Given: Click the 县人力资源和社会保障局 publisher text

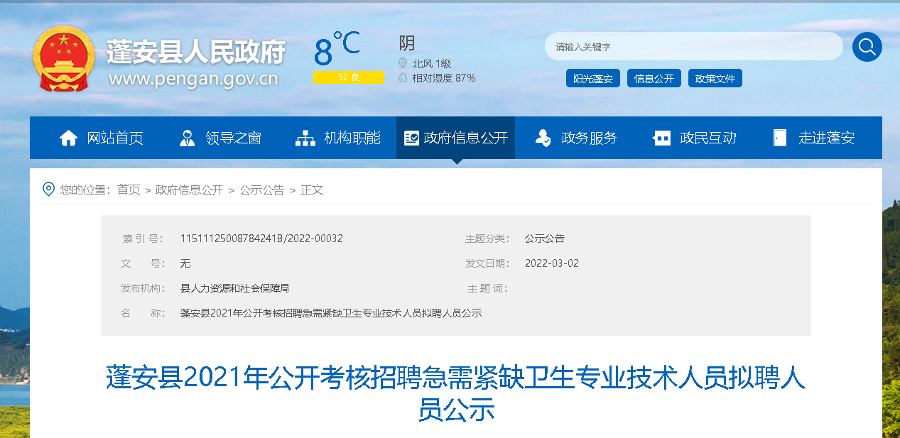Looking at the screenshot, I should (x=234, y=288).
